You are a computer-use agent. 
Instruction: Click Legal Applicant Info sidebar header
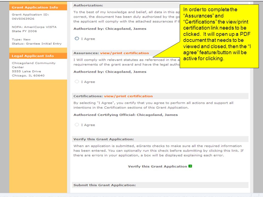(x=38, y=56)
